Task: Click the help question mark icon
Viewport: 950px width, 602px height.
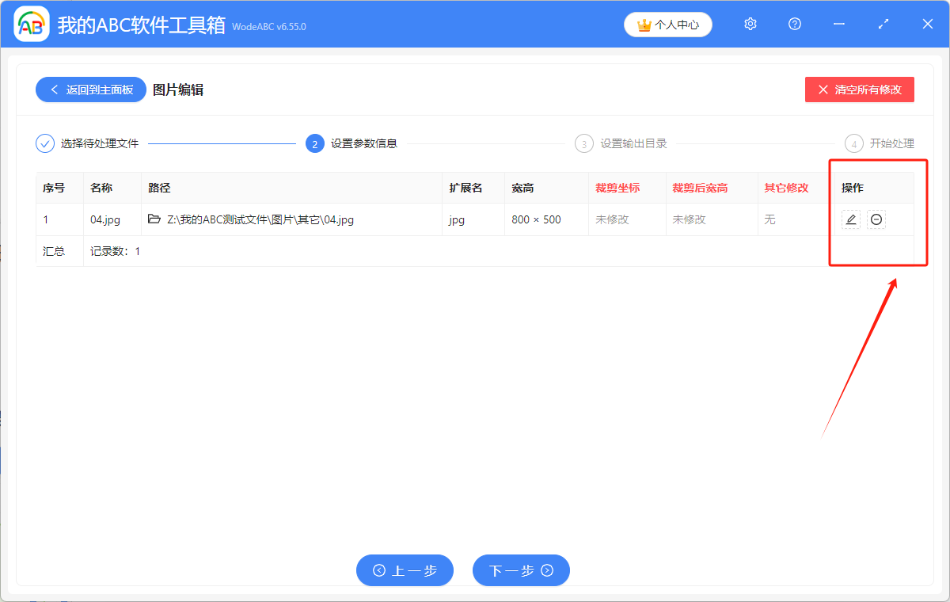Action: click(x=794, y=24)
